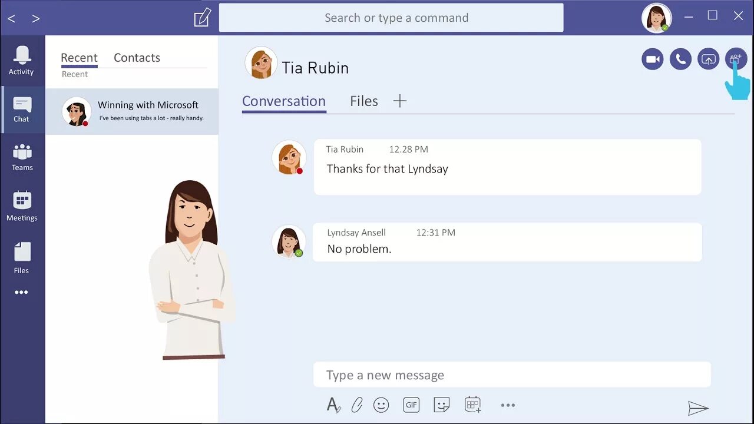
Task: Start an audio call
Action: [680, 59]
